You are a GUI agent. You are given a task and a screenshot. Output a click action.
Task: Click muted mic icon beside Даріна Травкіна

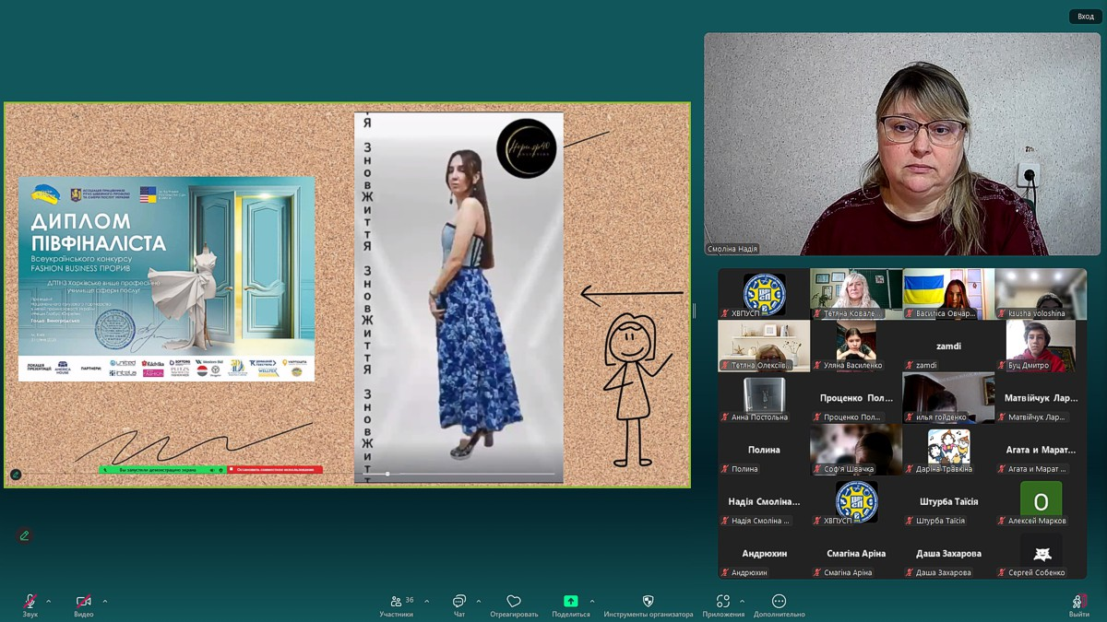pos(910,469)
